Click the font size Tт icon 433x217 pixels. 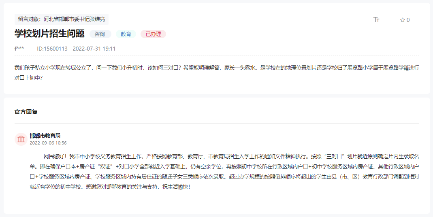(x=376, y=20)
